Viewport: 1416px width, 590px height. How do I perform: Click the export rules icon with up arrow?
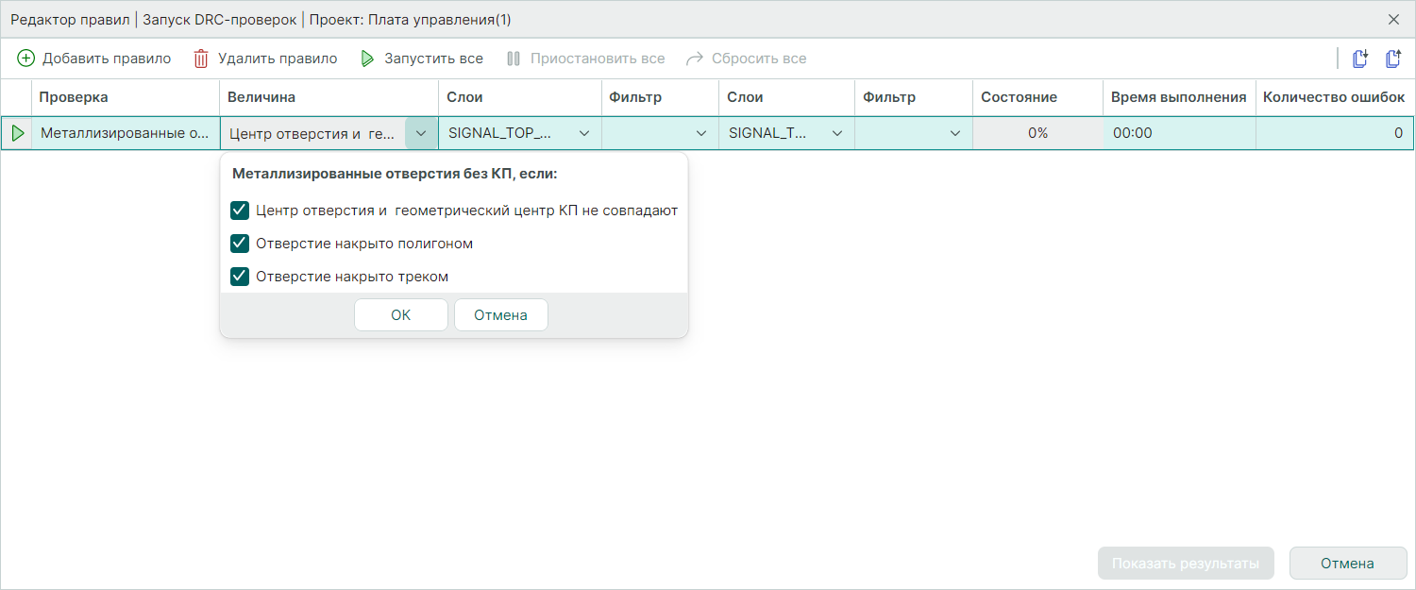coord(1392,59)
